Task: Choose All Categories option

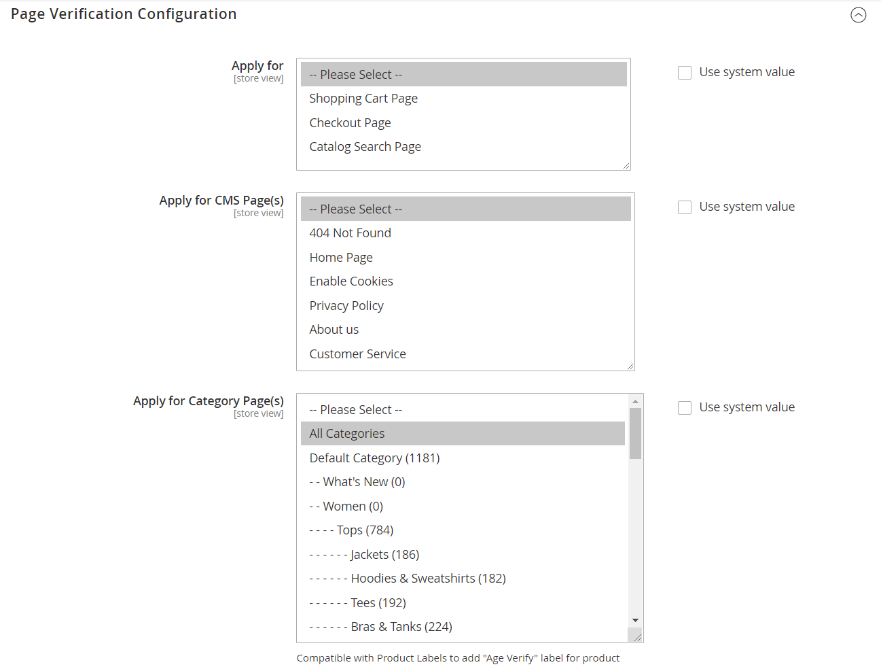Action: tap(347, 434)
